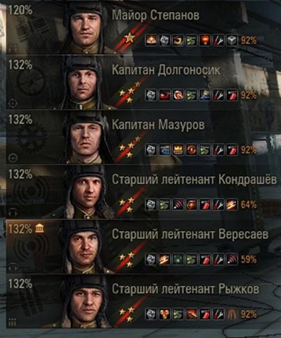The height and width of the screenshot is (338, 281).
Task: Select Мазуров's Repair wrench skill icon
Action: point(218,150)
